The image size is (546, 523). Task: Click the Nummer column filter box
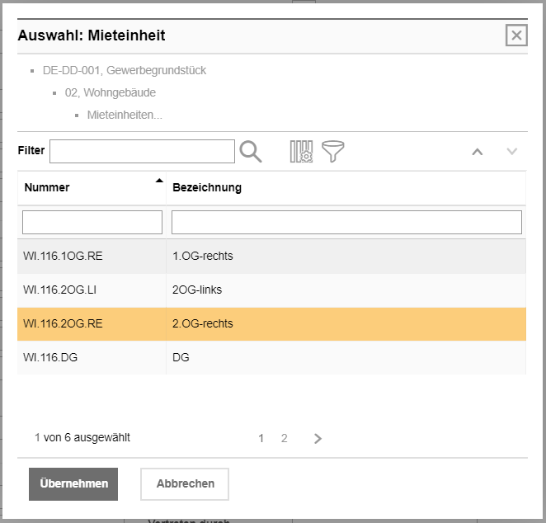pyautogui.click(x=92, y=222)
